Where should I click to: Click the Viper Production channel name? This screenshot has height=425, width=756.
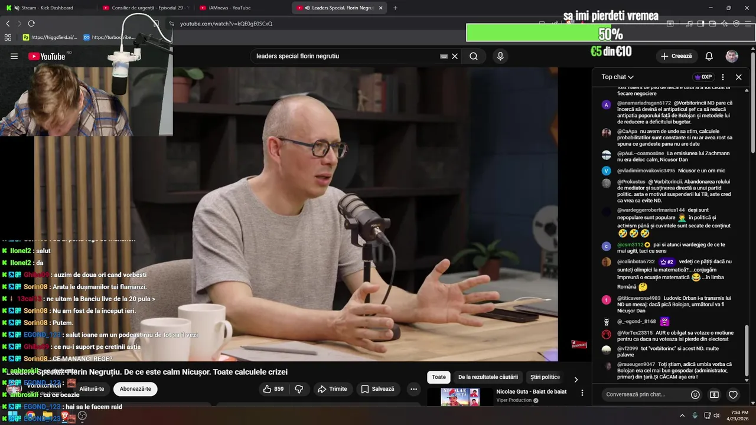[514, 400]
